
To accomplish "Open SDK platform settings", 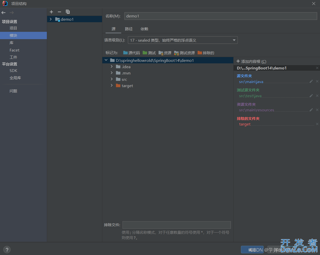I will click(x=13, y=71).
